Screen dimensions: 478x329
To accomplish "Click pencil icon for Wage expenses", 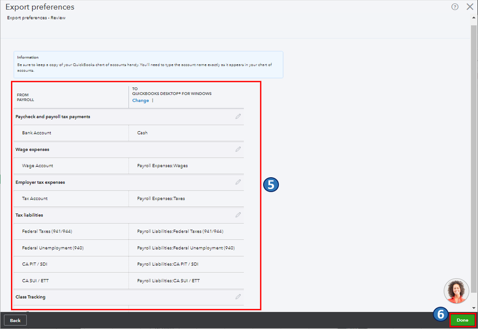I will pos(238,149).
